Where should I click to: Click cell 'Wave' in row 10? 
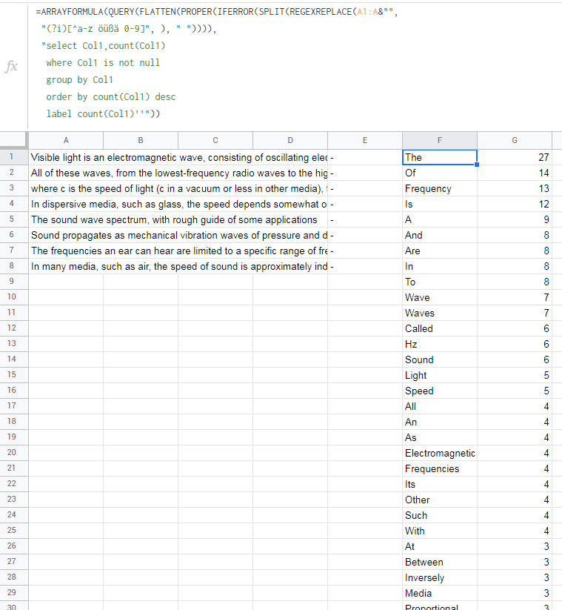pyautogui.click(x=440, y=297)
